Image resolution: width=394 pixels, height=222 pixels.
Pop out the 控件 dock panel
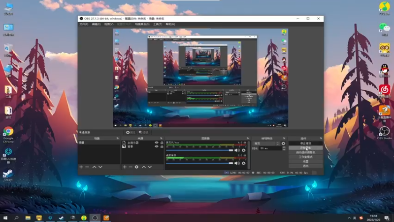click(x=321, y=138)
